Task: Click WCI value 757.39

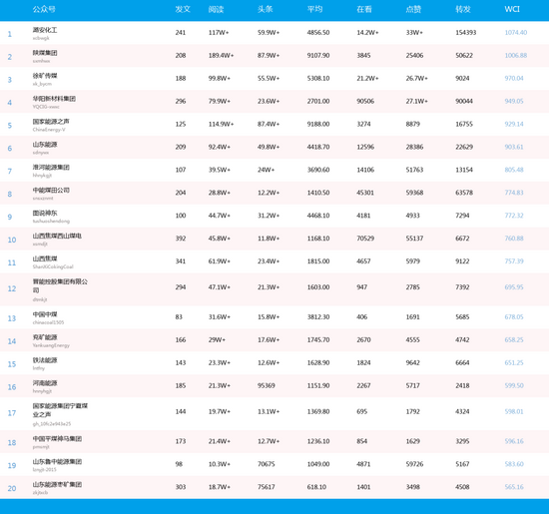Action: point(514,261)
